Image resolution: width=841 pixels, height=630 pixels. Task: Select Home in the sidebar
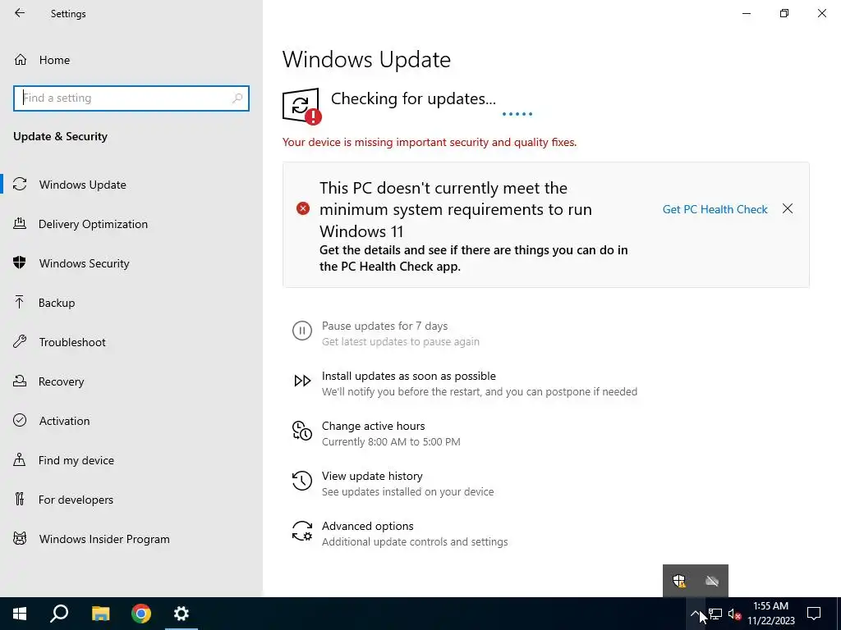131,59
